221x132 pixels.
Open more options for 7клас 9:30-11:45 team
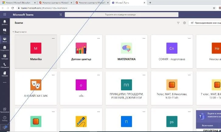pyautogui.click(x=189, y=75)
